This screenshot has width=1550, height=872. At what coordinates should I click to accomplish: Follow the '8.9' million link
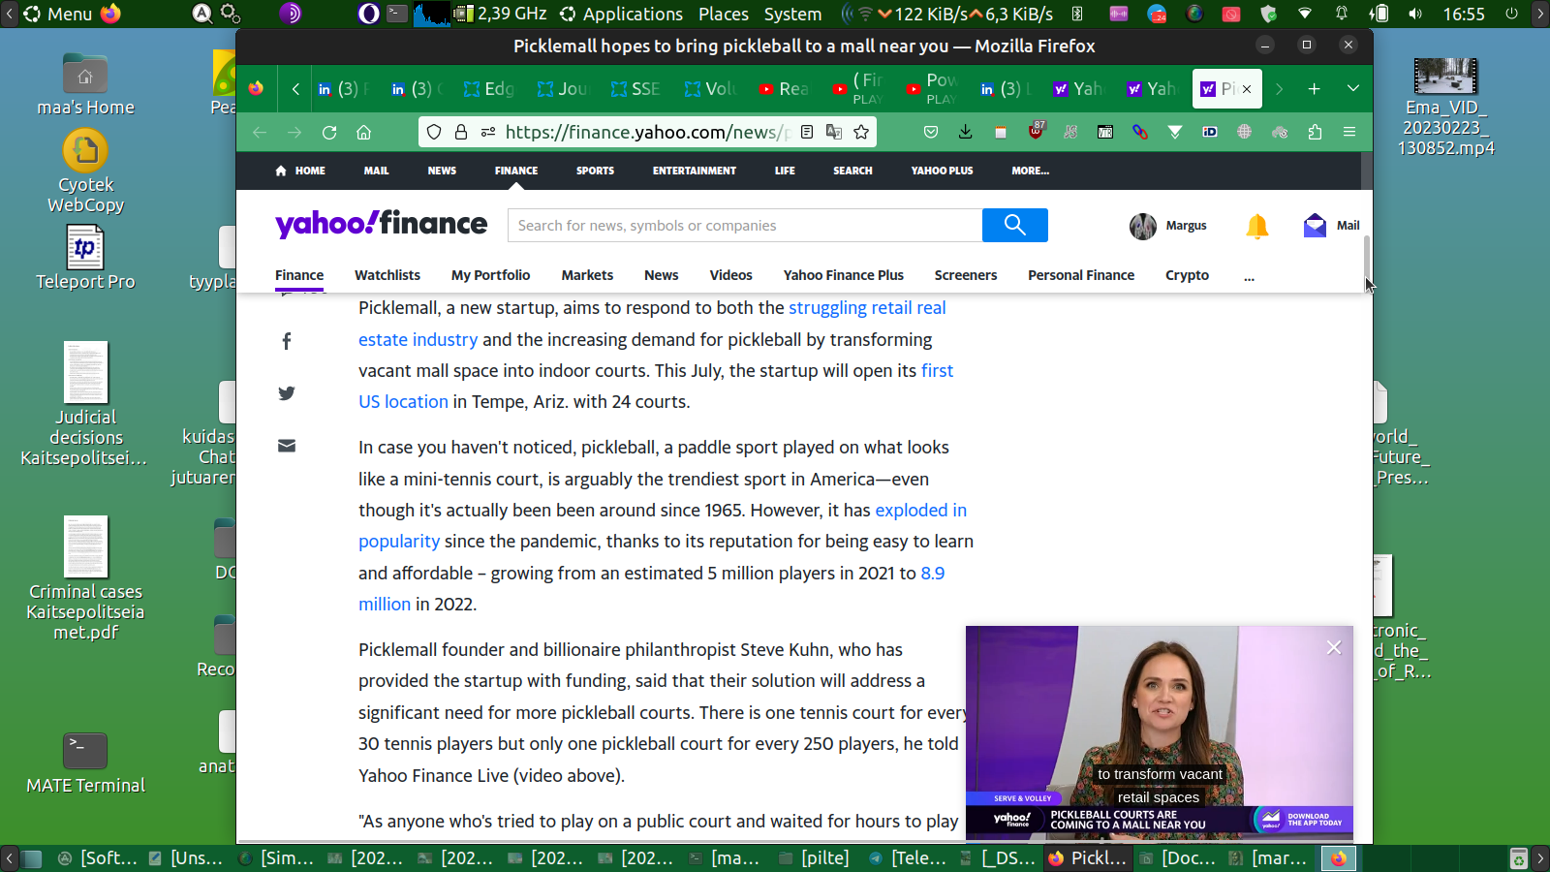tap(933, 574)
